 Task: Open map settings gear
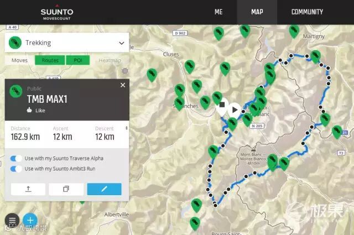(125, 71)
